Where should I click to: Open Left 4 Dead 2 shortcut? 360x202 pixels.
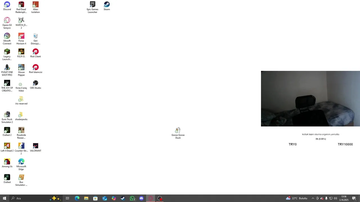coord(7,148)
